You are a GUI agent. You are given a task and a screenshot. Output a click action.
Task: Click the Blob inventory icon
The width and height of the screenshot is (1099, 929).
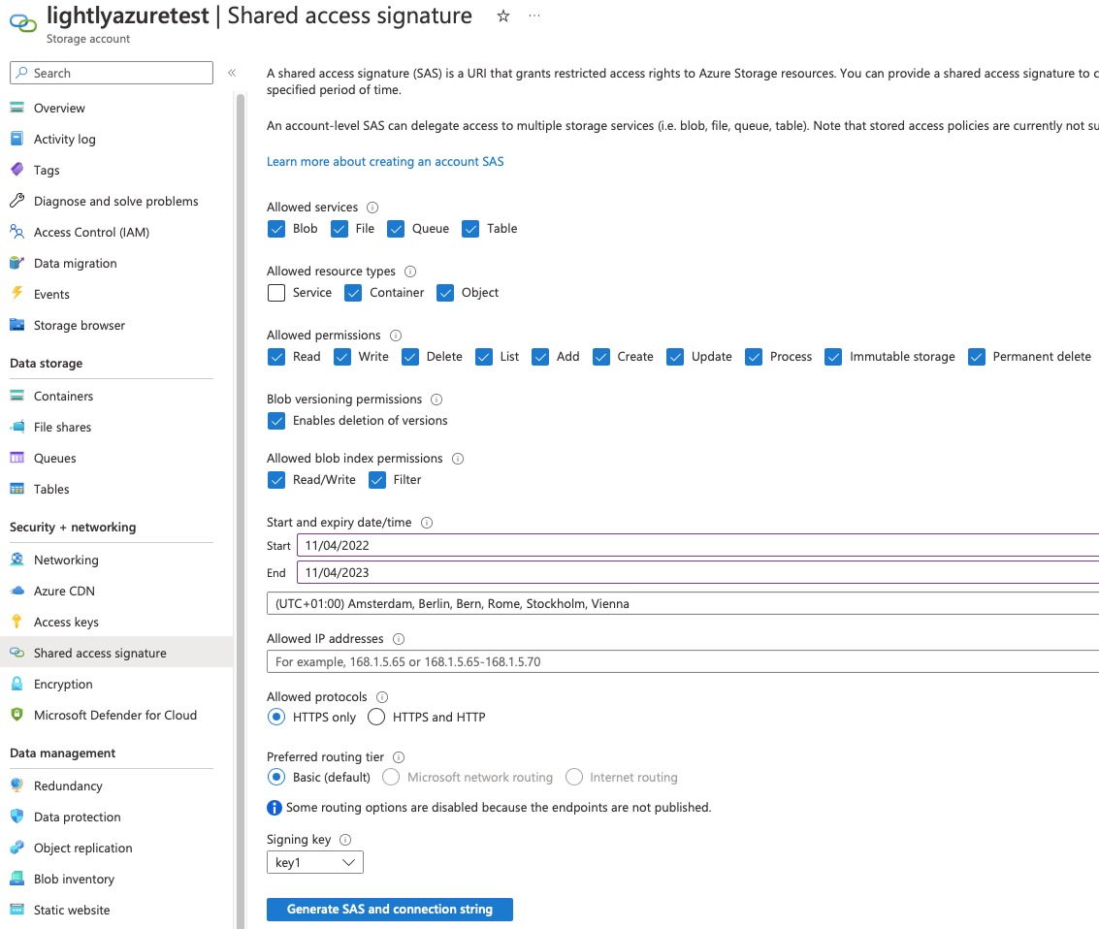(16, 879)
